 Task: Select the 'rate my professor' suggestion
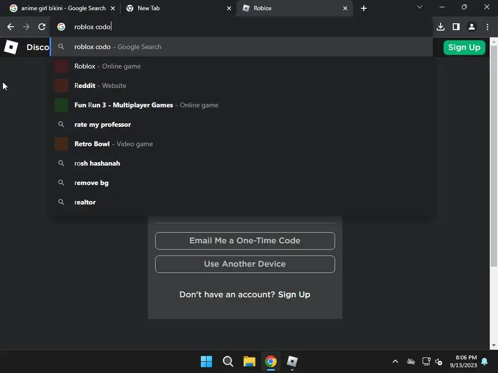[x=241, y=124]
